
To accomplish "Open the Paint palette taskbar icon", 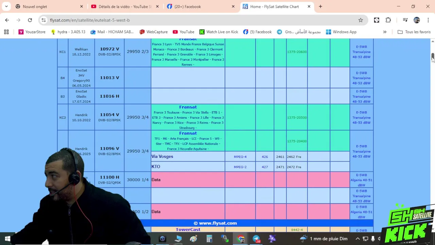I will point(193,239).
